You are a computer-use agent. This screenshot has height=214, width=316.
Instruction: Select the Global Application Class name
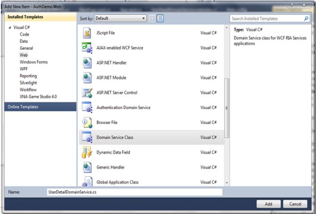click(118, 182)
